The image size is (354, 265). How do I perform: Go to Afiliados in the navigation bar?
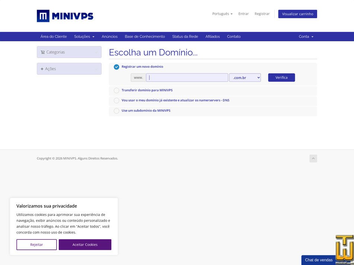[213, 36]
